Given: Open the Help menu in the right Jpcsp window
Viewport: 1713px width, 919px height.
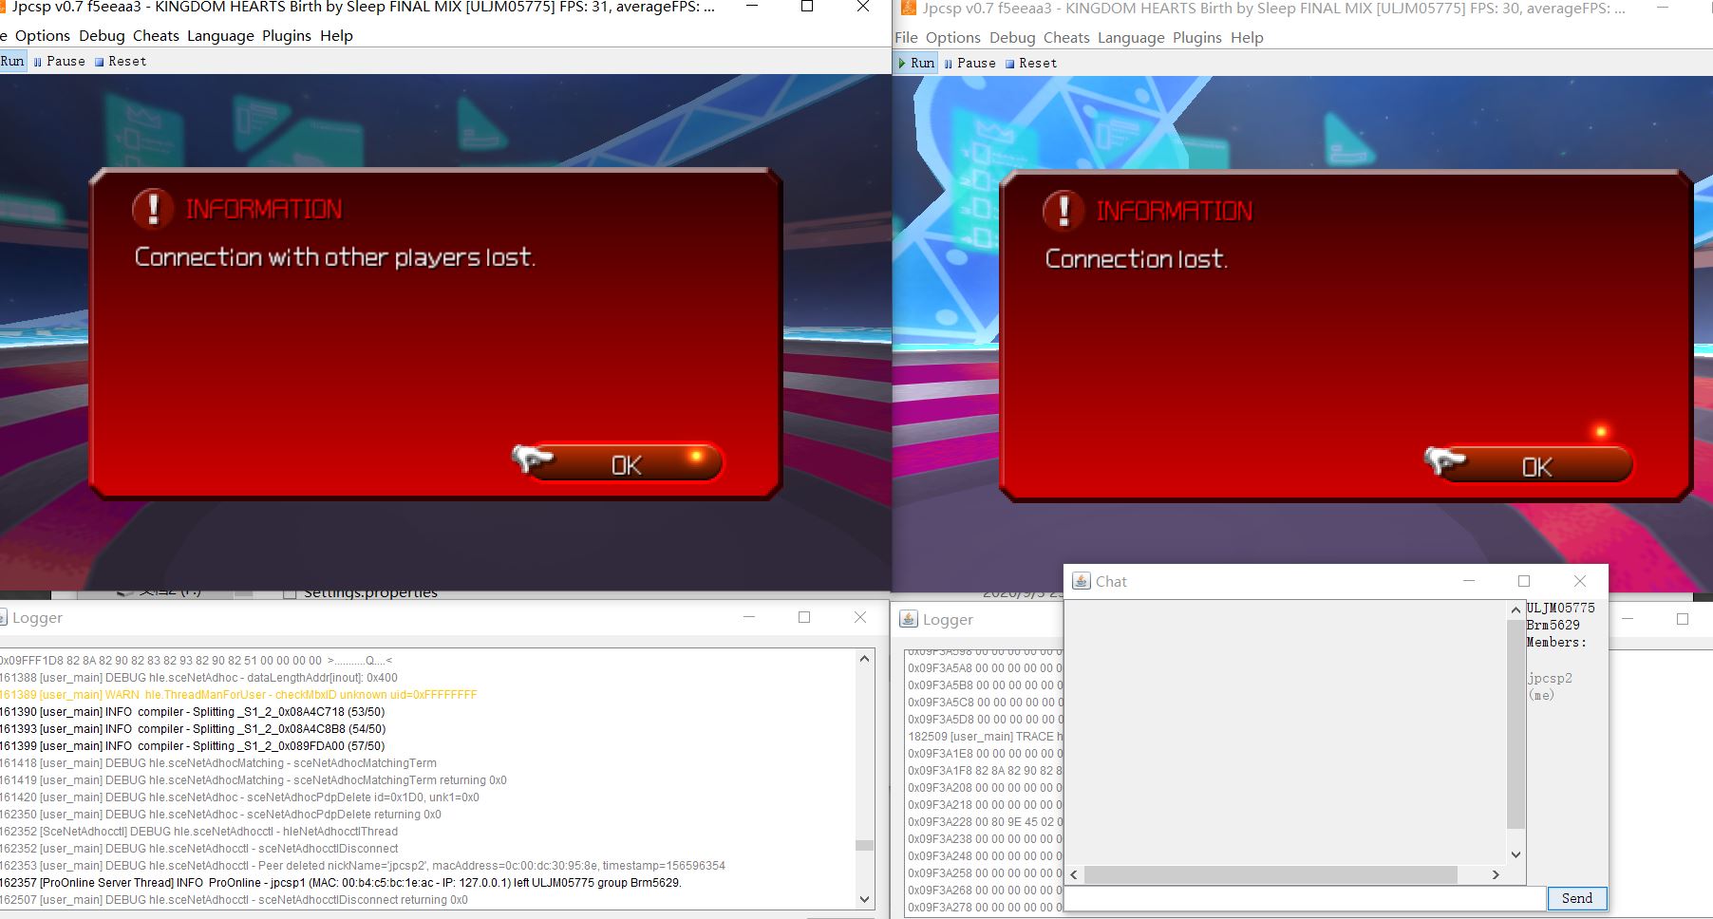Looking at the screenshot, I should click(1247, 37).
